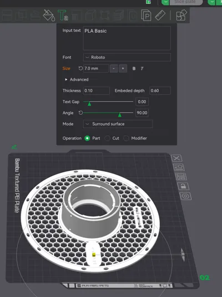Click the yellow text gizmo on the spool
222x297 pixels.
pos(93,255)
